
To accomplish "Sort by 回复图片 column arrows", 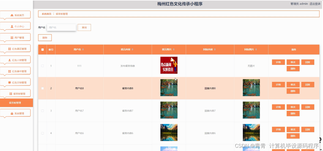I will pos(256,50).
